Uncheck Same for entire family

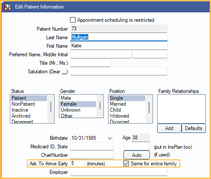[x=126, y=164]
